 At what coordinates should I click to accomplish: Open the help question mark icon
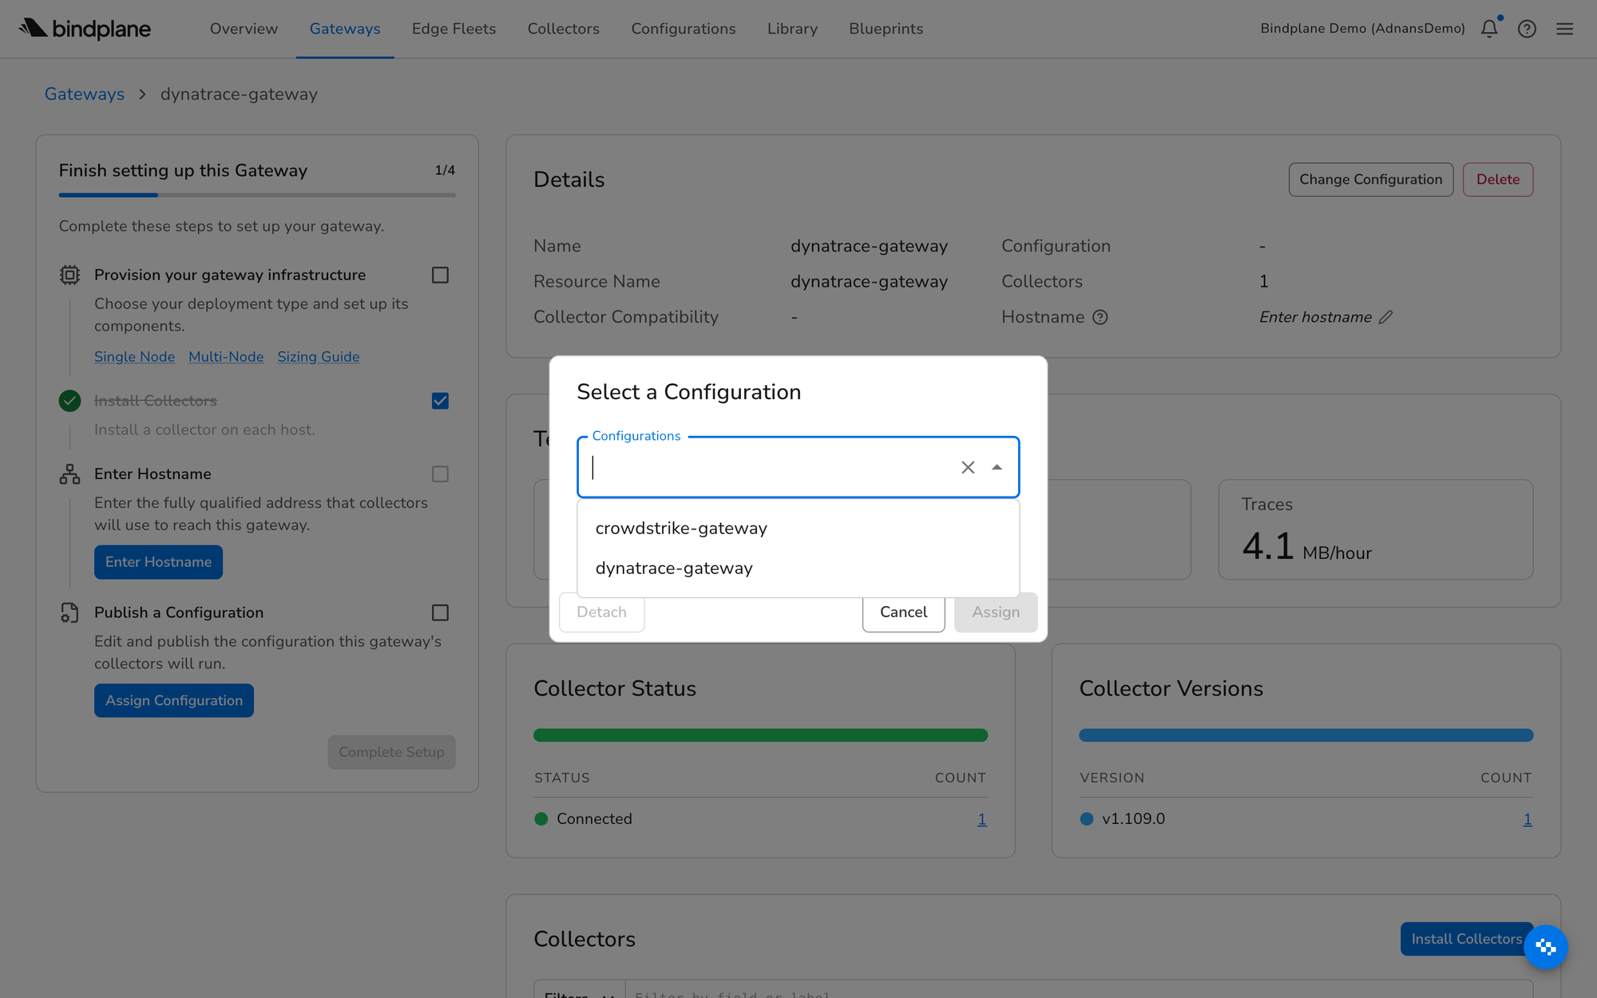[x=1527, y=29]
